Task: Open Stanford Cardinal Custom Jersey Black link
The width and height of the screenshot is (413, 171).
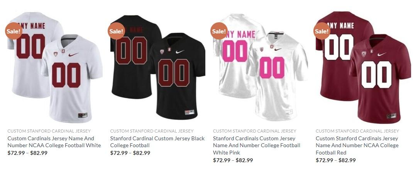Action: click(x=157, y=142)
